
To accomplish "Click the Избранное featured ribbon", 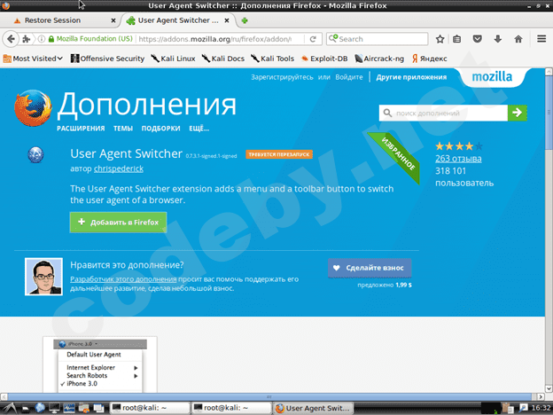I will pos(398,154).
